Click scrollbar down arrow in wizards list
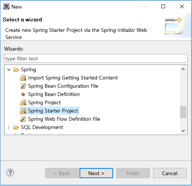 click(183, 131)
